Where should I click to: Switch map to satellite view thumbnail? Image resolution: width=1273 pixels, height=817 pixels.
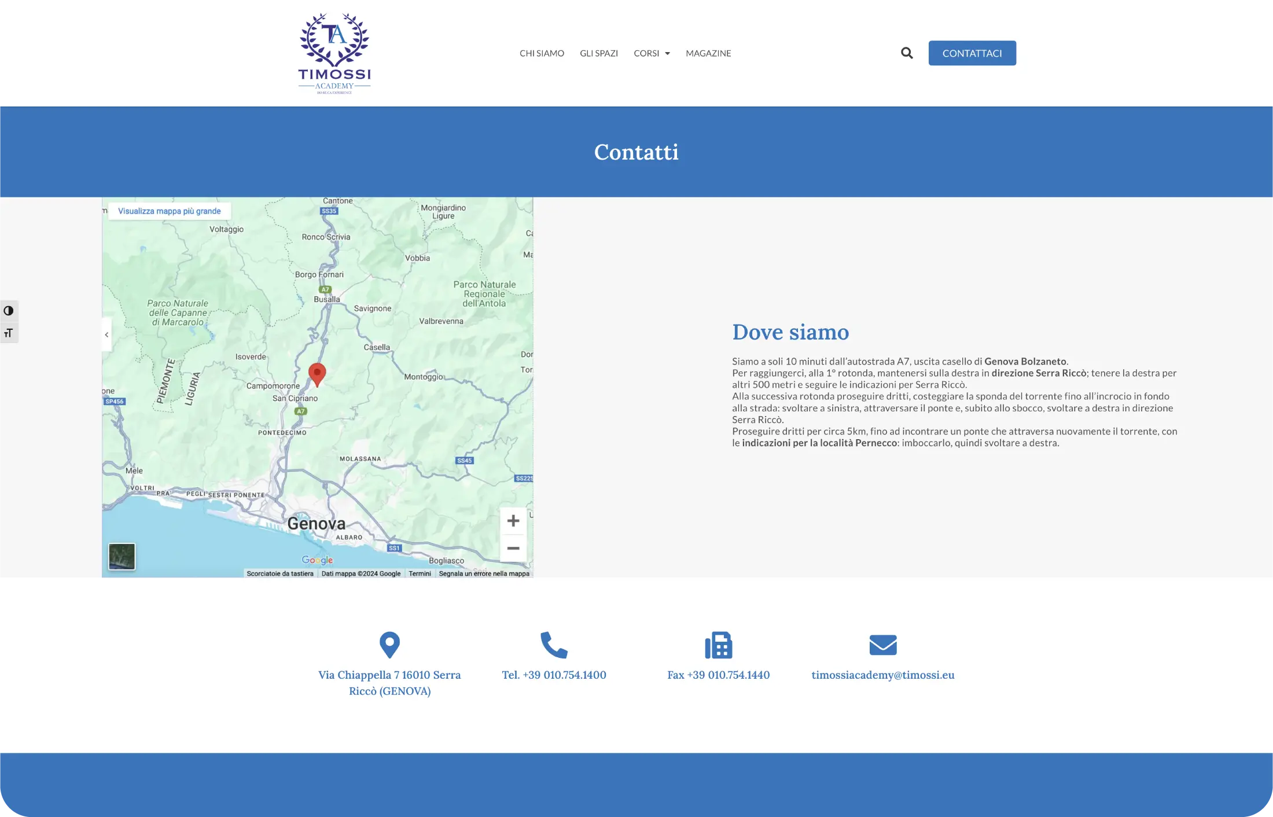point(122,556)
